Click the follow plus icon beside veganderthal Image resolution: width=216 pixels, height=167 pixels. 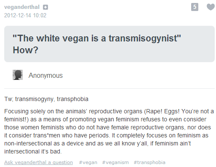coord(45,7)
